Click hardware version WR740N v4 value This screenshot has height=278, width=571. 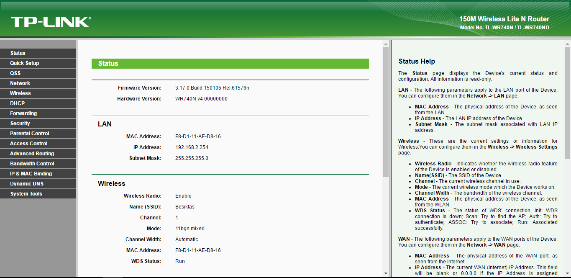(x=201, y=99)
